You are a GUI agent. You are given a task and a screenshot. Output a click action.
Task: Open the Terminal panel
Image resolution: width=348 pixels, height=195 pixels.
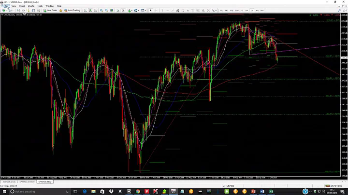pos(33,11)
